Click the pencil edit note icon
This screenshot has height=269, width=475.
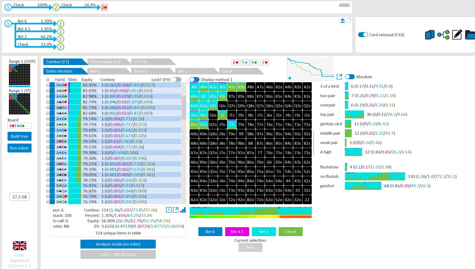pos(457,35)
